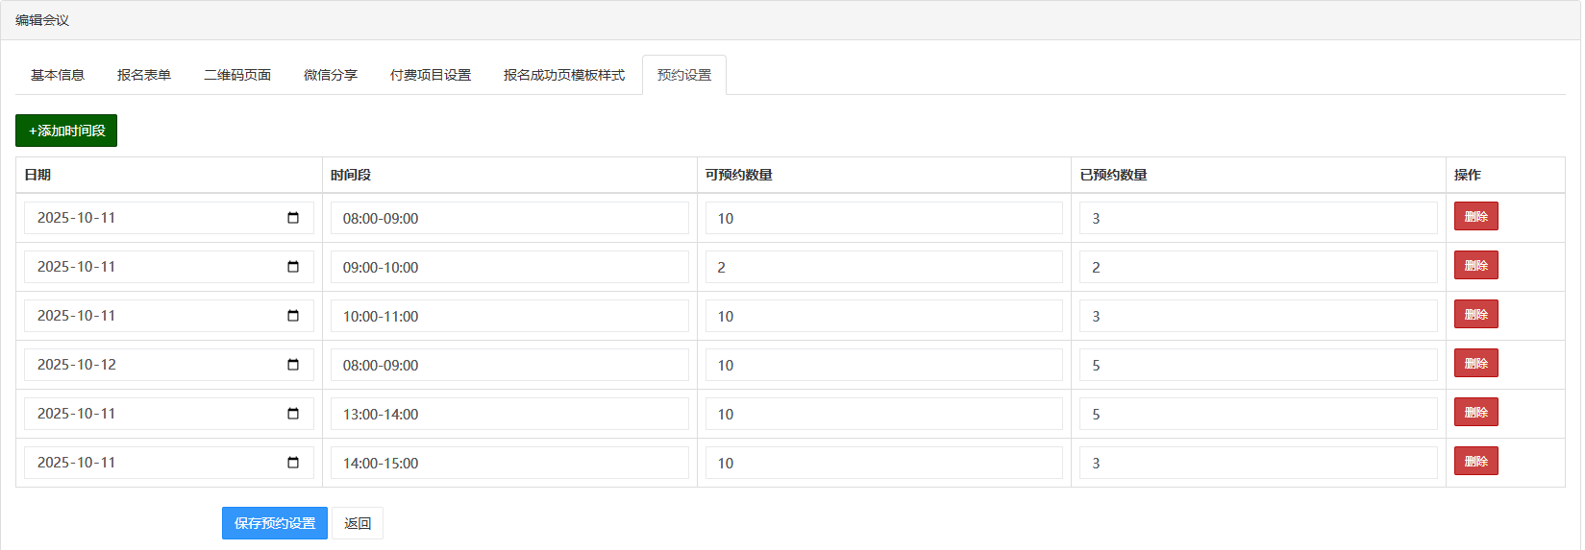Click the 添加时间段 green button

[x=66, y=131]
